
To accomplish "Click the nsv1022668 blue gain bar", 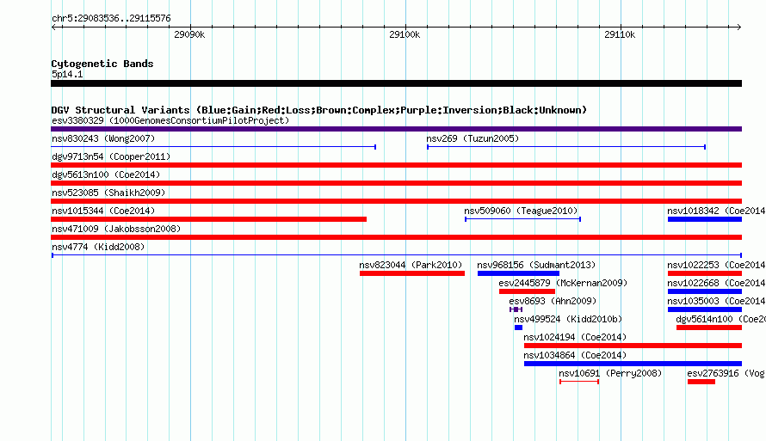I will pyautogui.click(x=705, y=291).
